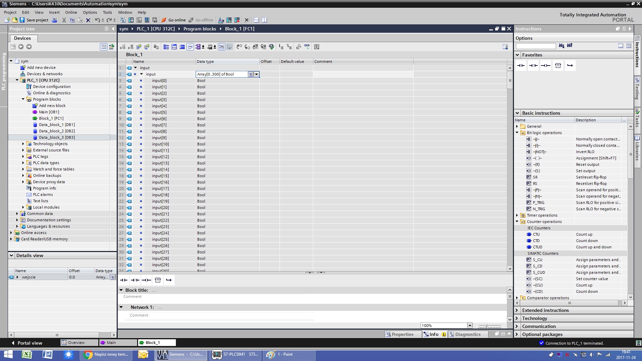Click the Cut scissors icon
This screenshot has width=642, height=361.
(64, 20)
